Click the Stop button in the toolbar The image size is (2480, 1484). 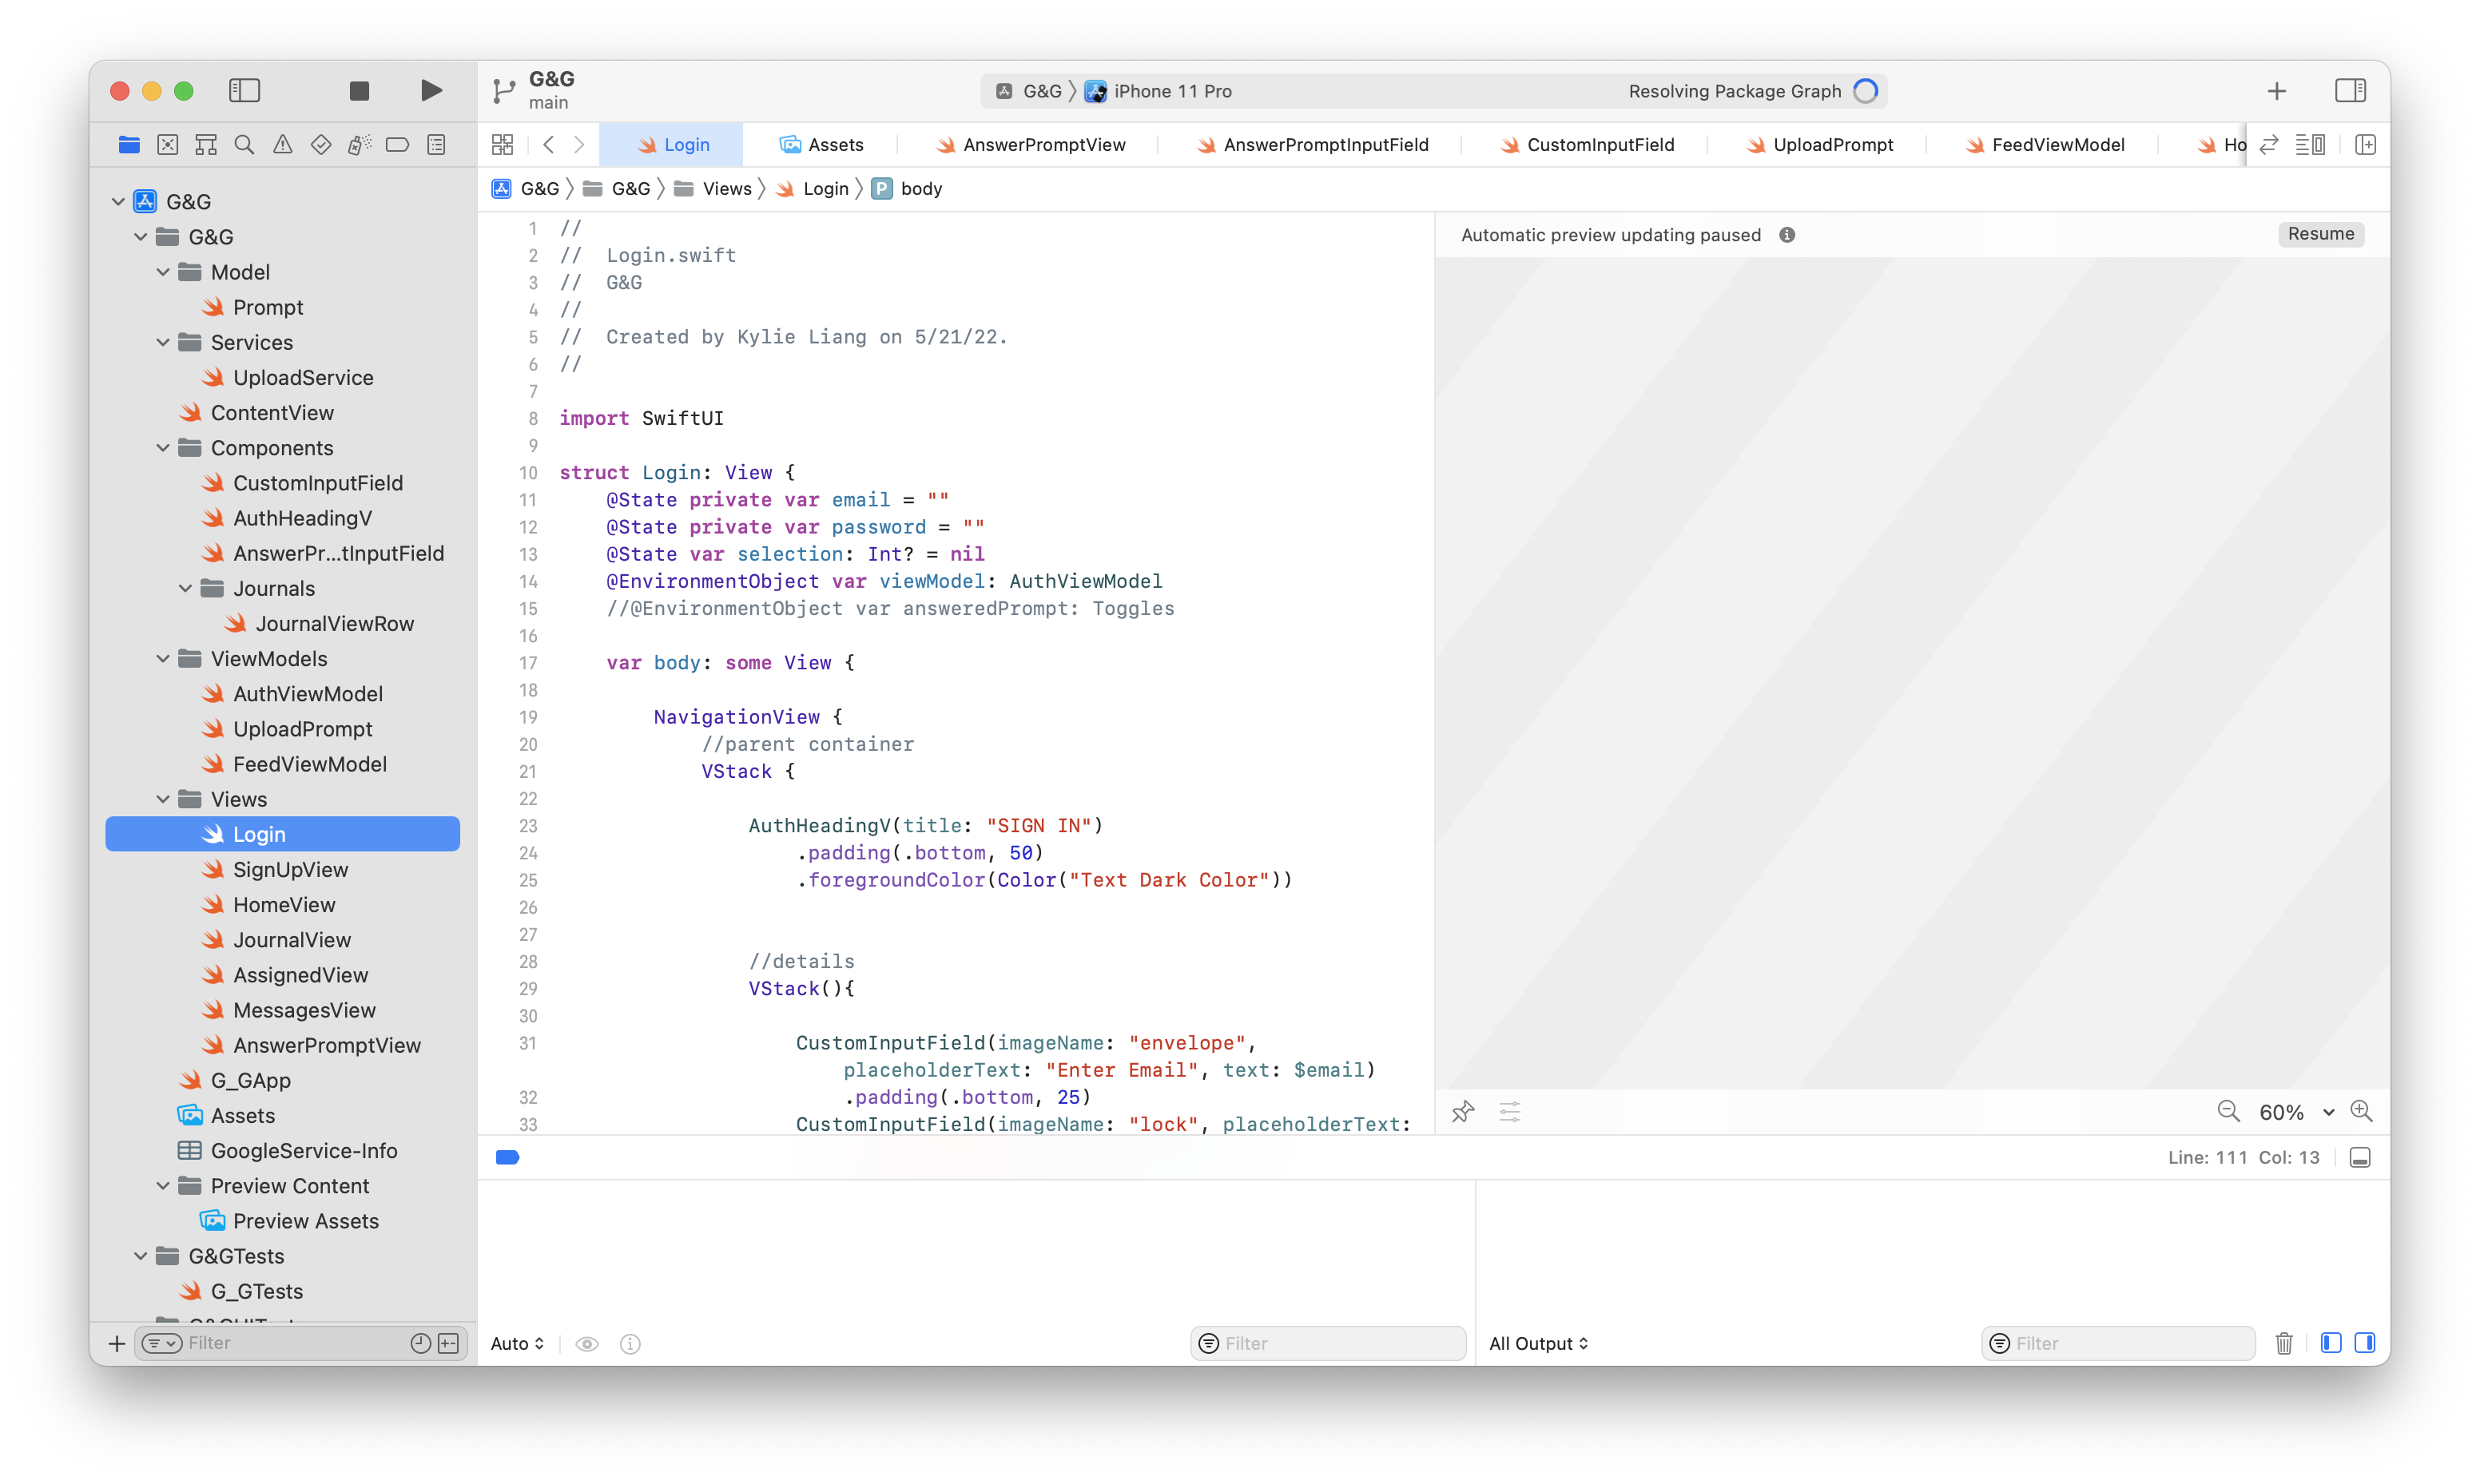(x=359, y=91)
